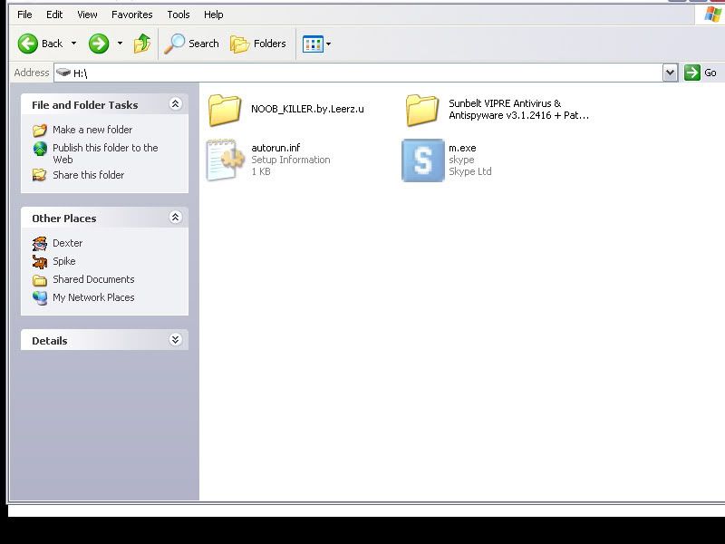Screen dimensions: 725x544
Task: Click the File and Folder Tasks header
Action: tap(85, 105)
